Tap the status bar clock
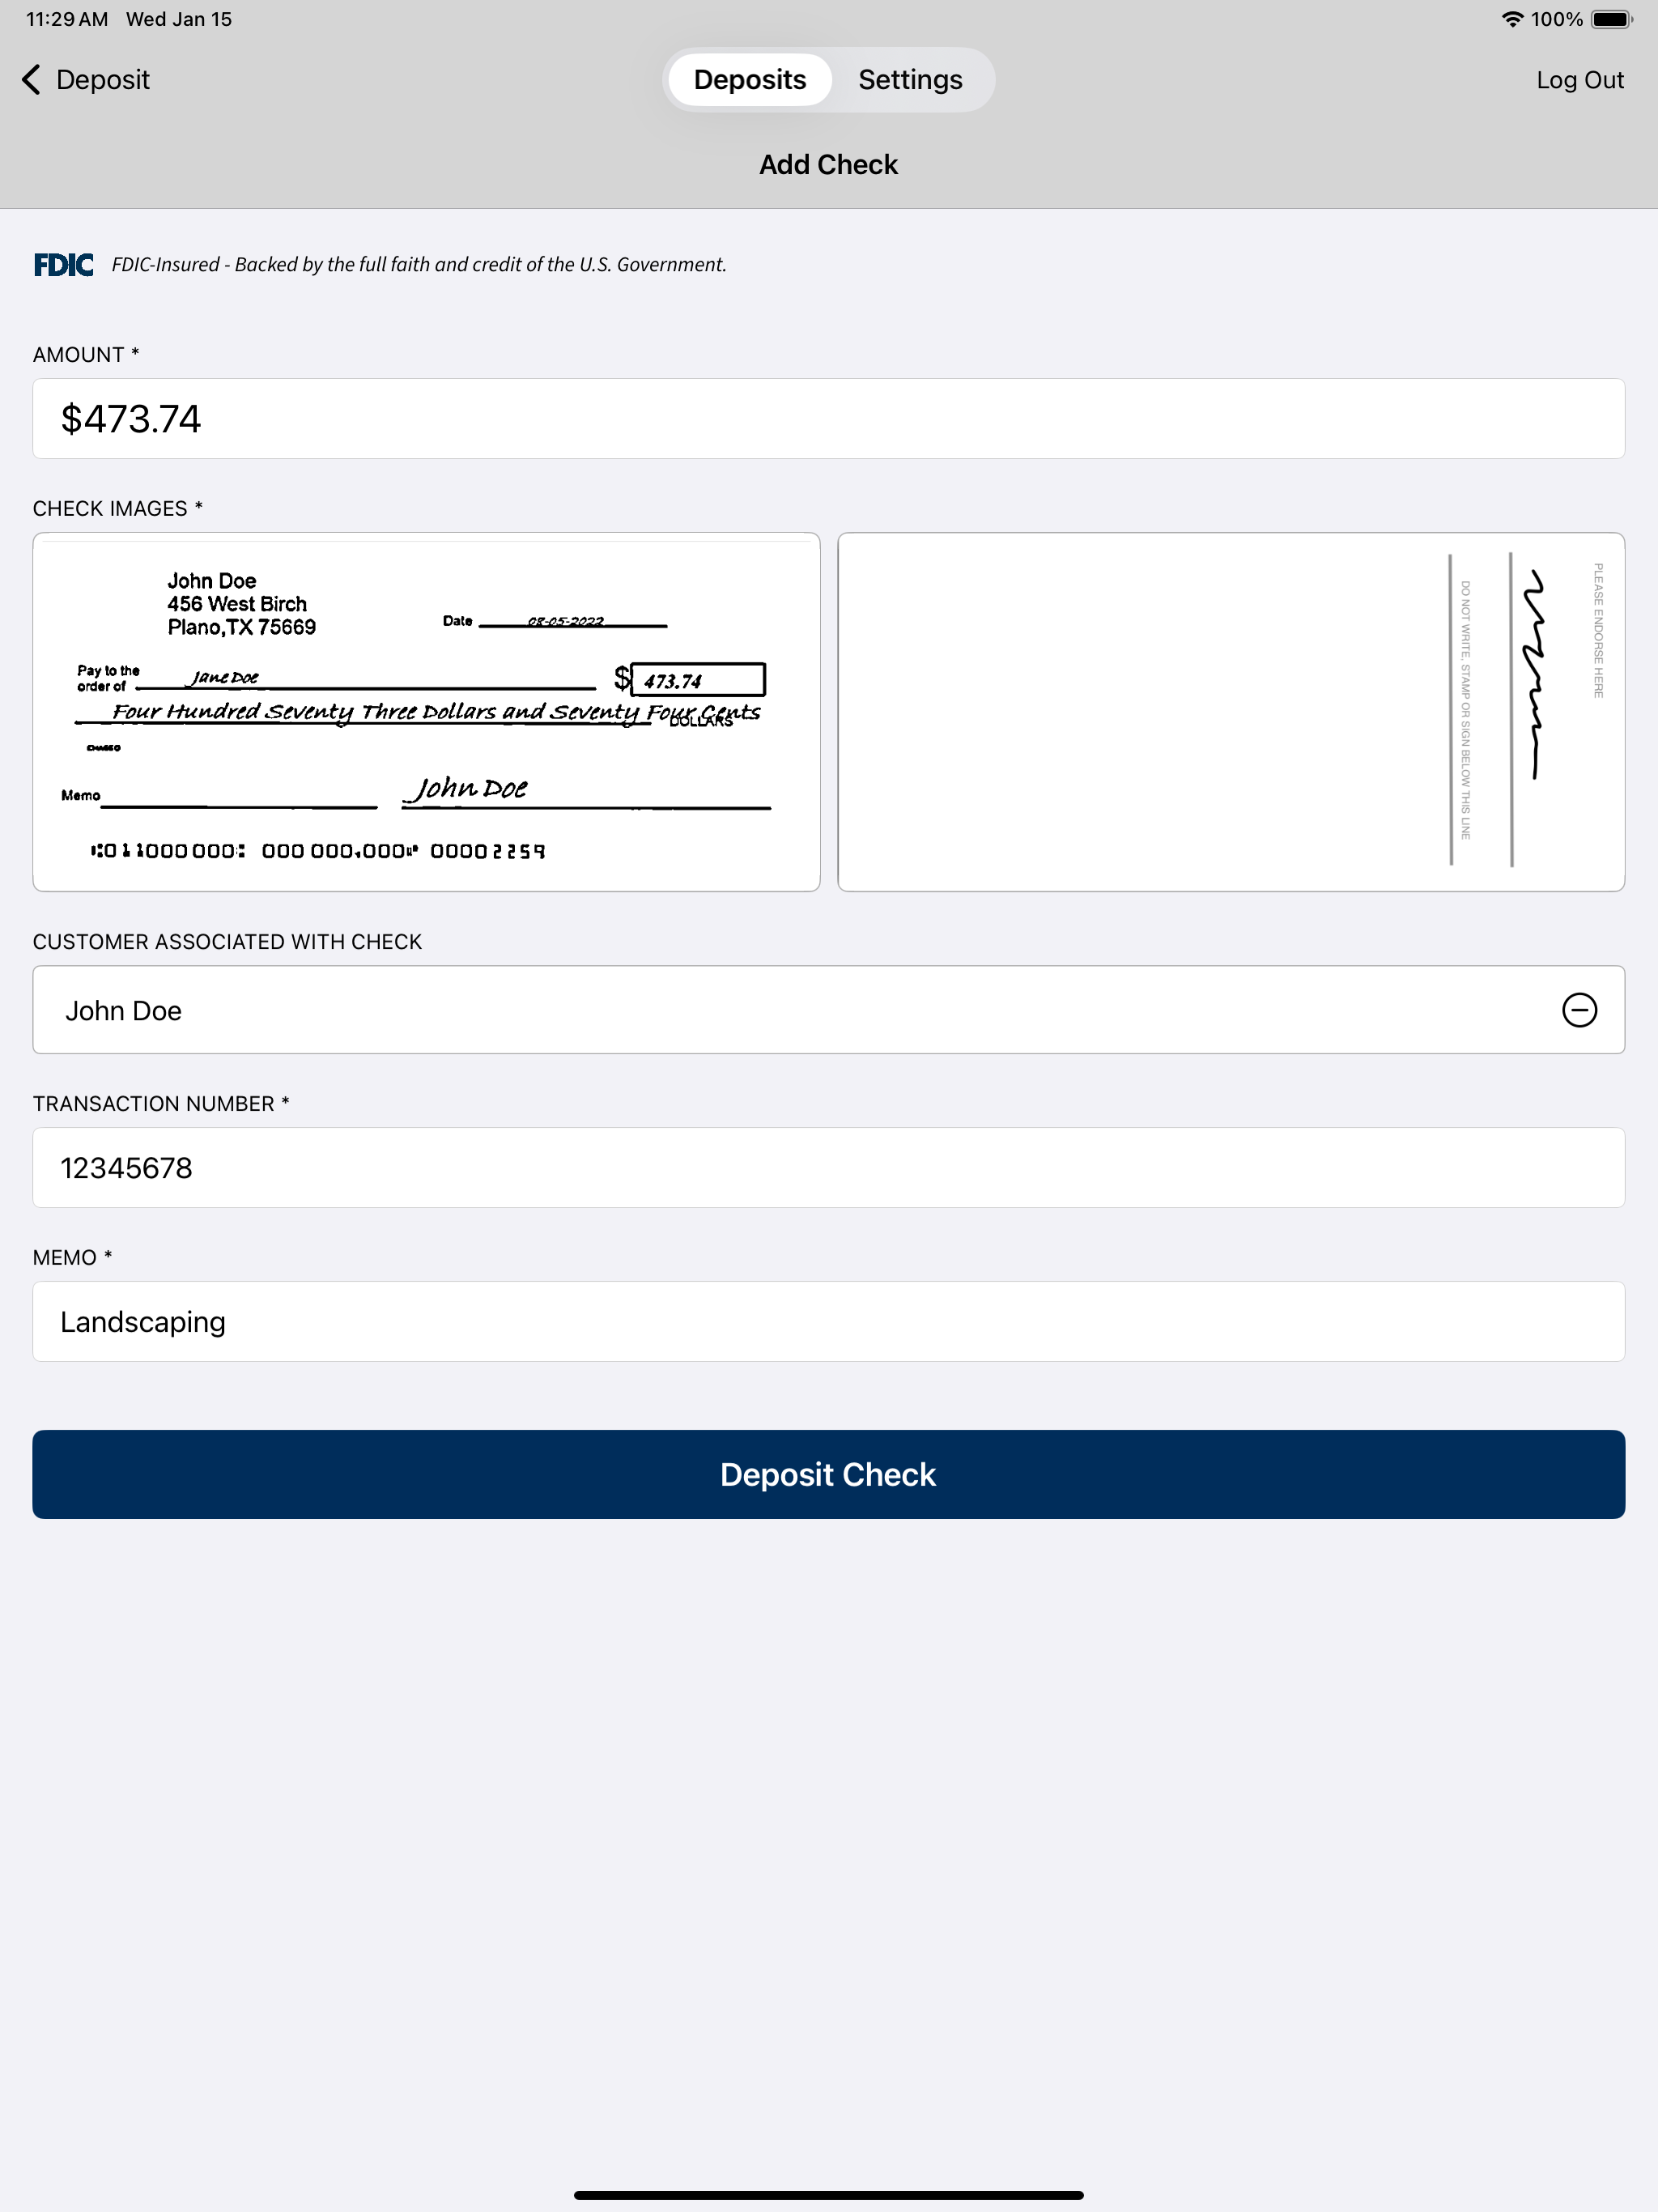Image resolution: width=1658 pixels, height=2212 pixels. point(66,19)
